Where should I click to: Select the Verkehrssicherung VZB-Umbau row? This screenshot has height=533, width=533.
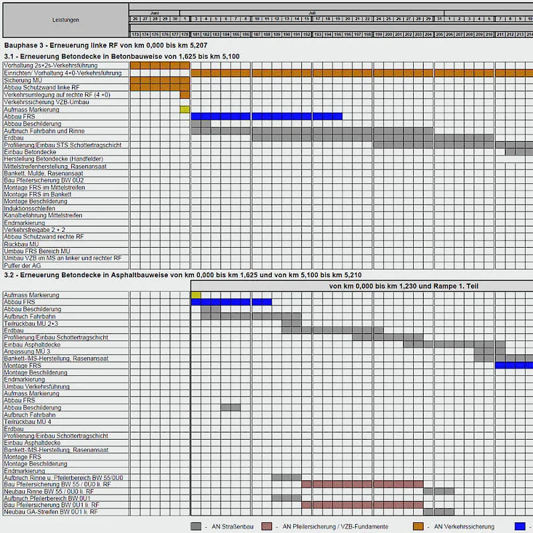[x=66, y=102]
